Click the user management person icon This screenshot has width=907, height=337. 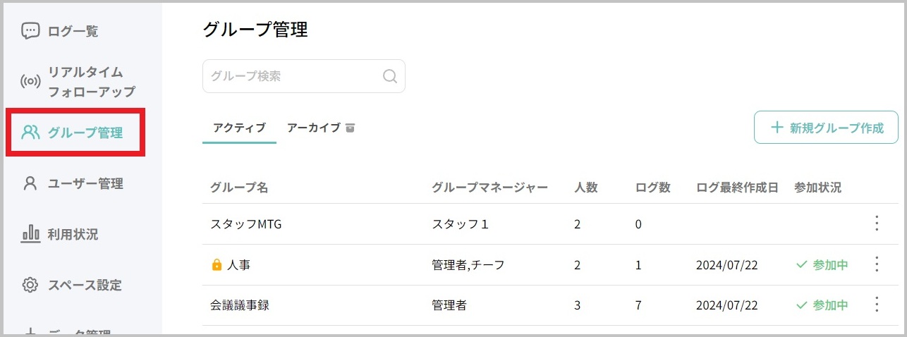pos(30,183)
